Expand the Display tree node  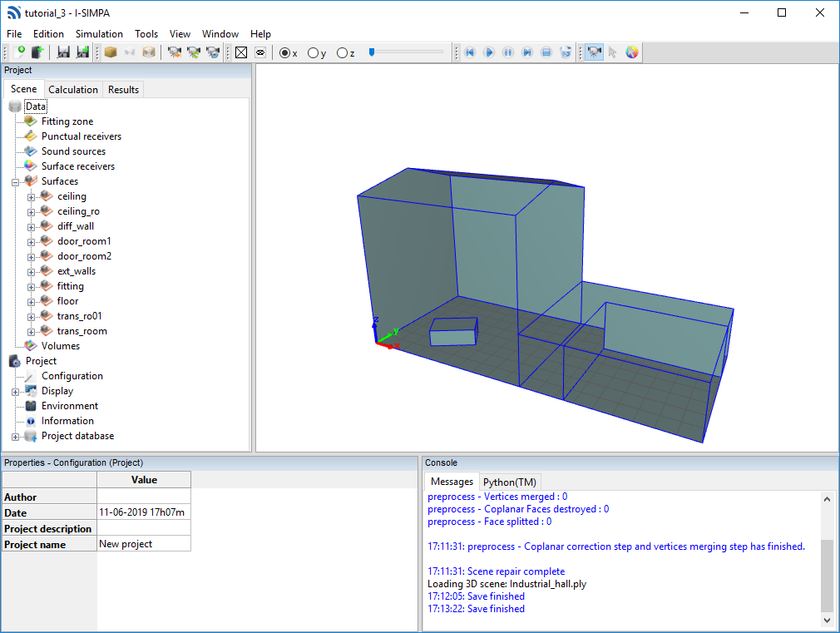pos(15,392)
